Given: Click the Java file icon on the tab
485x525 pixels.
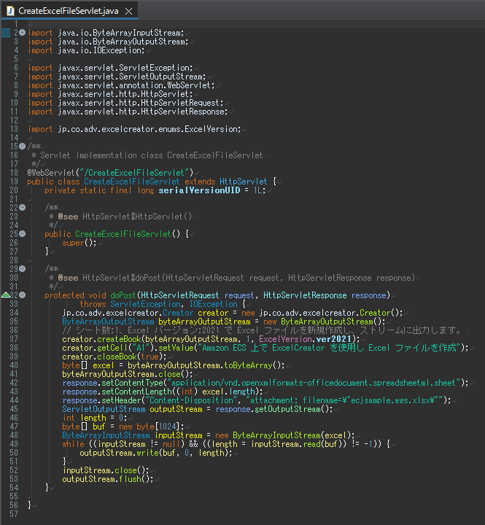Looking at the screenshot, I should pos(10,11).
